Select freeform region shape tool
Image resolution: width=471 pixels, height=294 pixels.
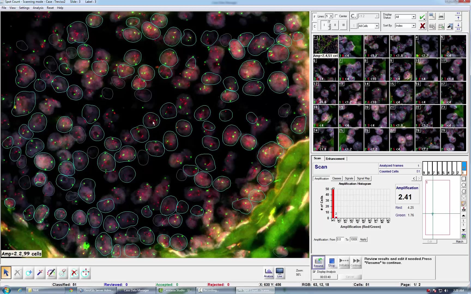coord(463,191)
